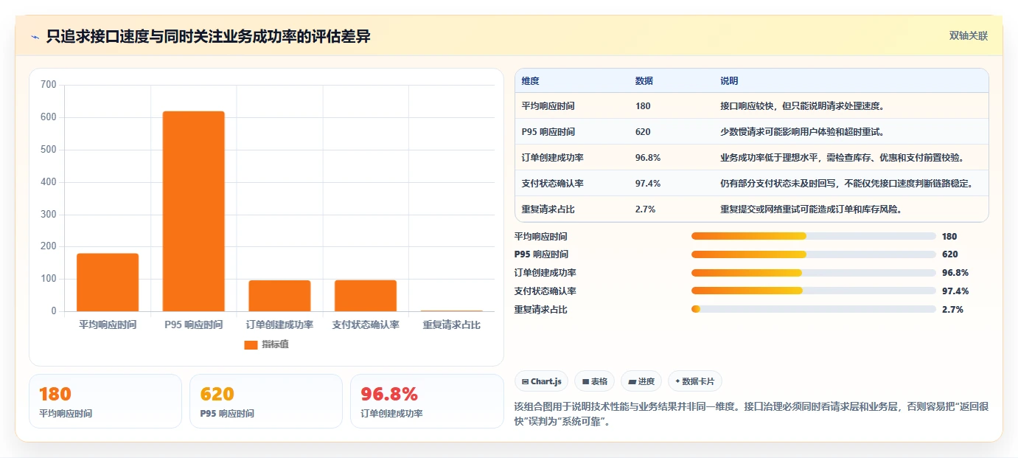Viewport: 1018px width, 458px height.
Task: Click the 620 stat card
Action: [x=266, y=401]
